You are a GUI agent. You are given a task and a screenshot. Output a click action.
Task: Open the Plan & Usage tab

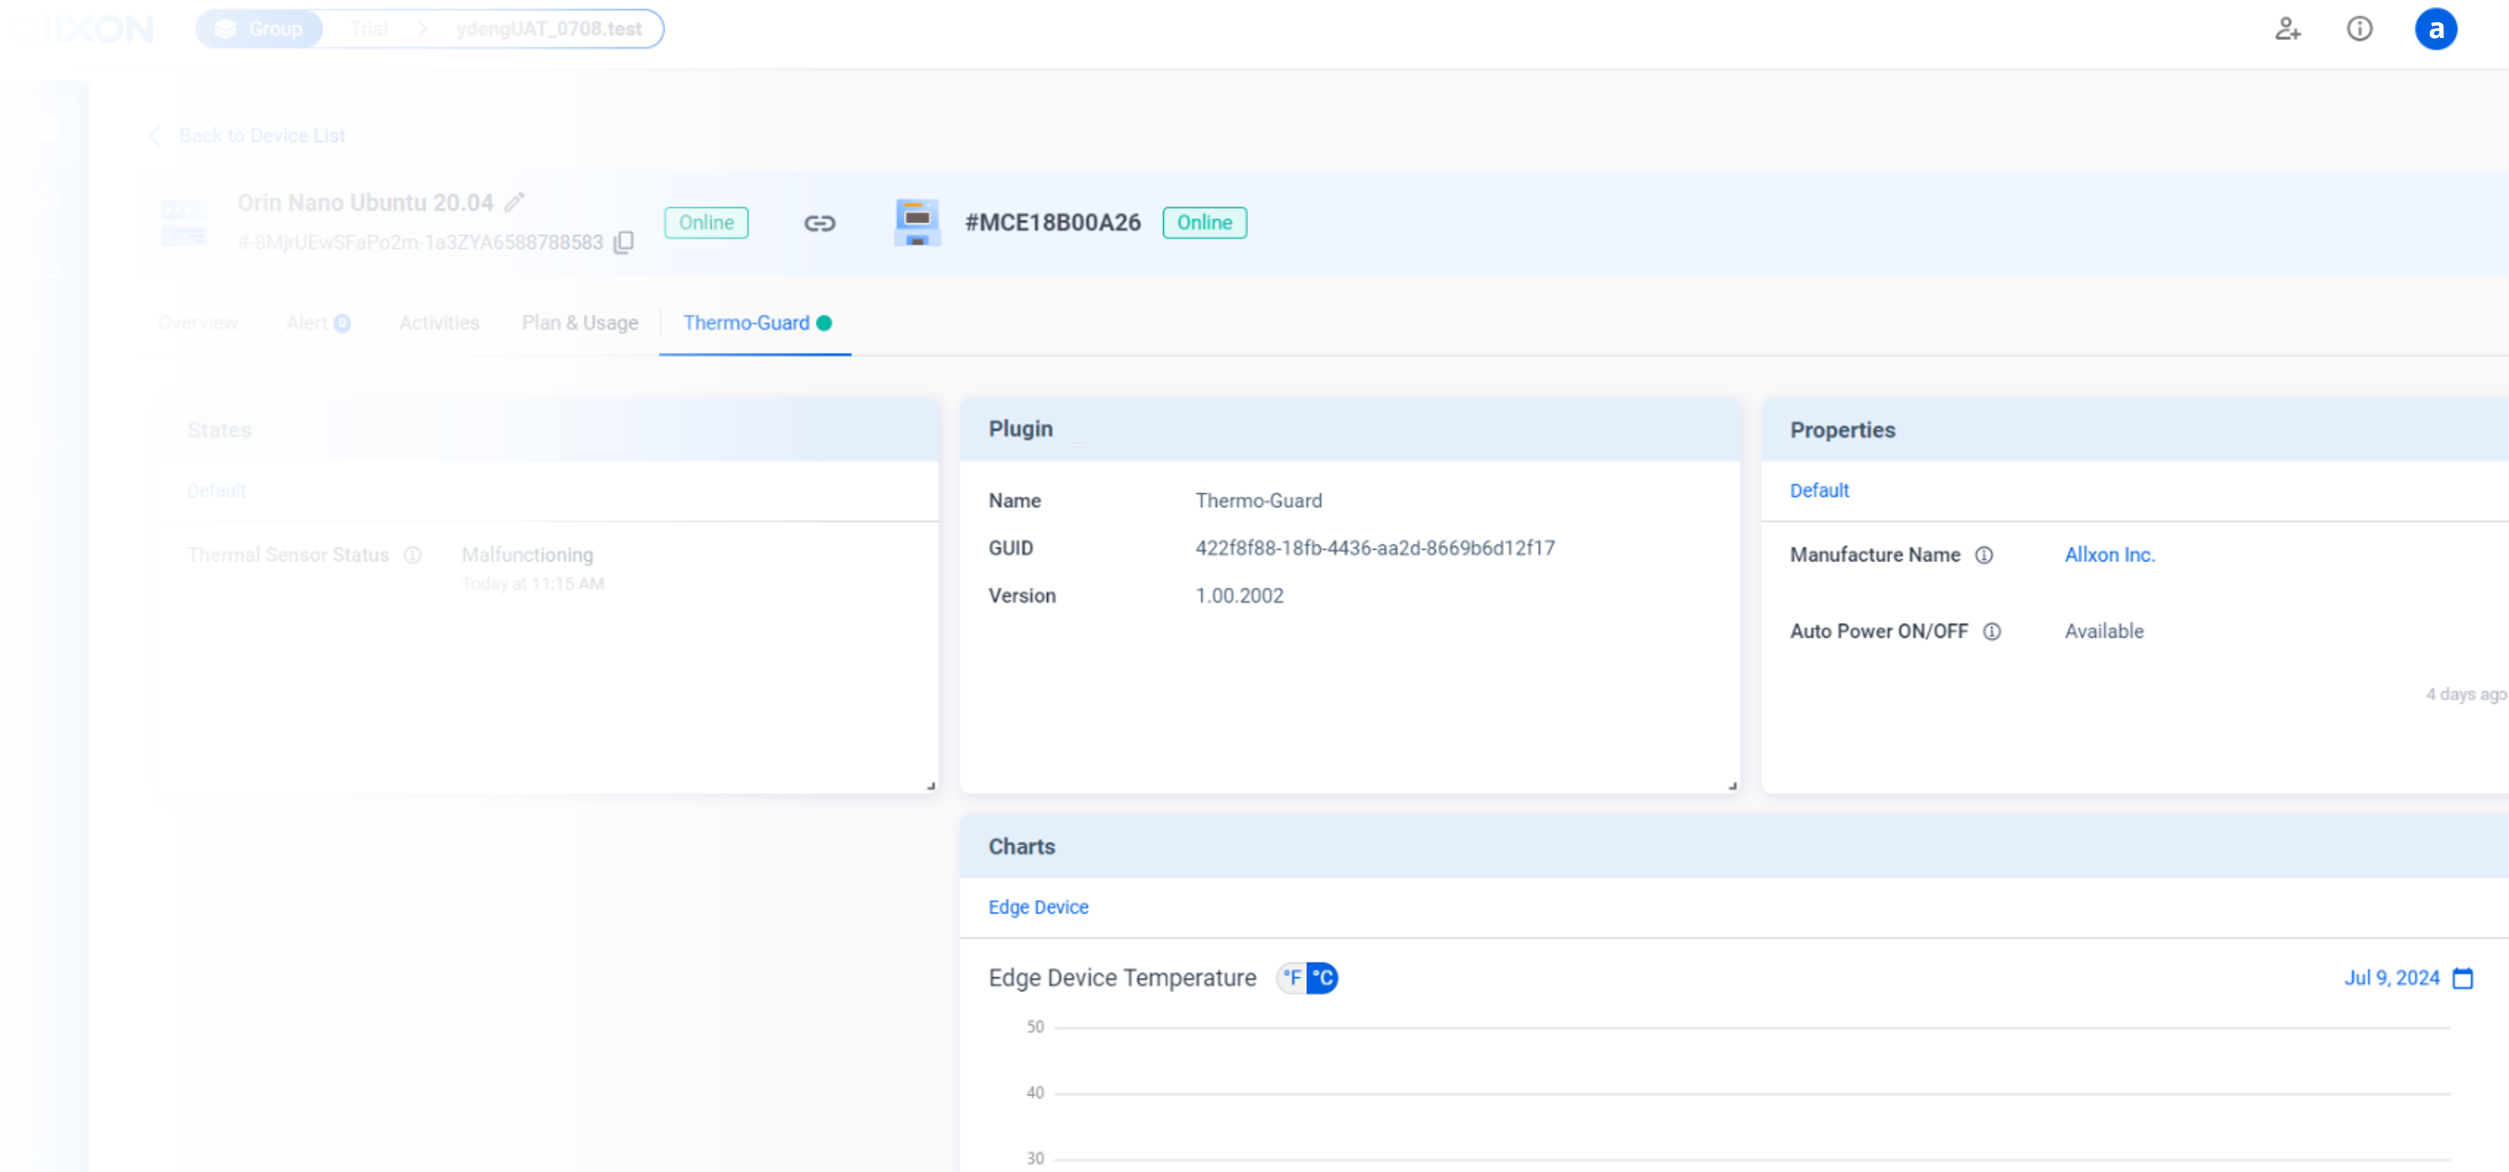click(x=580, y=324)
